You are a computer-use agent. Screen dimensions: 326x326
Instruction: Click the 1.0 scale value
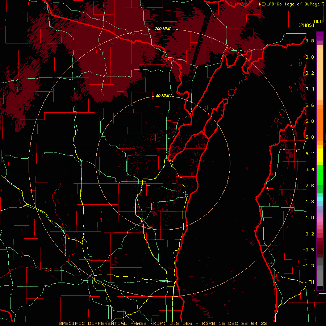coord(310,218)
